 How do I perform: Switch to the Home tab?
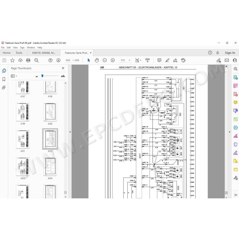pyautogui.click(x=6, y=53)
